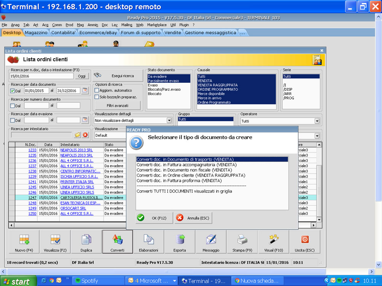Open the PRINTER ITALIA SRL link
This screenshot has width=382, height=286.
[x=77, y=182]
